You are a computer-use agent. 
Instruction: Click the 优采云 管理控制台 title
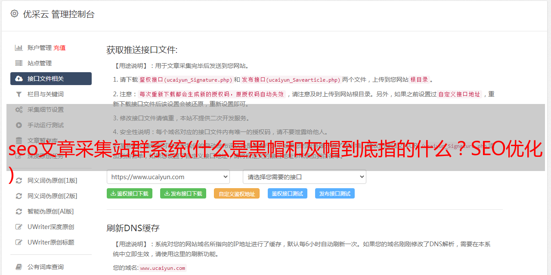(x=59, y=14)
